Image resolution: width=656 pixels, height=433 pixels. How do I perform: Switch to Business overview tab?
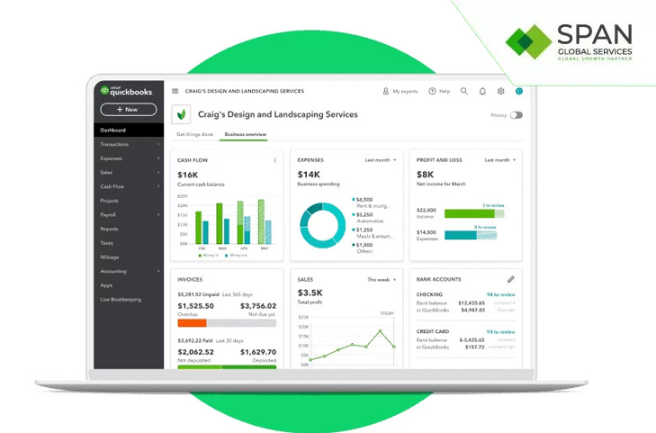point(245,134)
